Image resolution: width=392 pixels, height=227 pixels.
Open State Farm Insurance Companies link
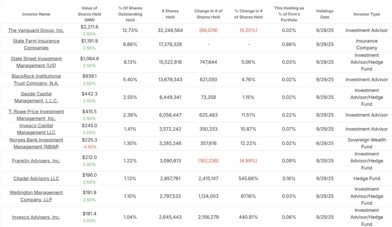[x=36, y=44]
